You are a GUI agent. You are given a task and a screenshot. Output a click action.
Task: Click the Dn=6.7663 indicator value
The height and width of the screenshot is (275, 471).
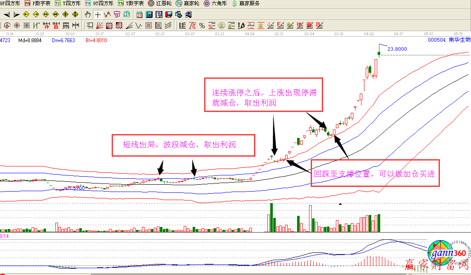coord(64,40)
